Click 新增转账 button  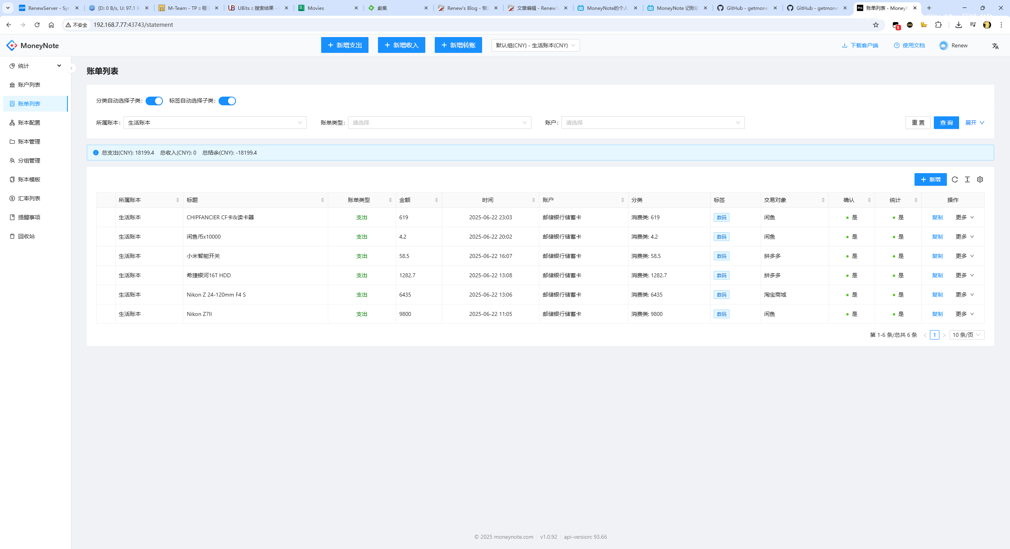[458, 45]
